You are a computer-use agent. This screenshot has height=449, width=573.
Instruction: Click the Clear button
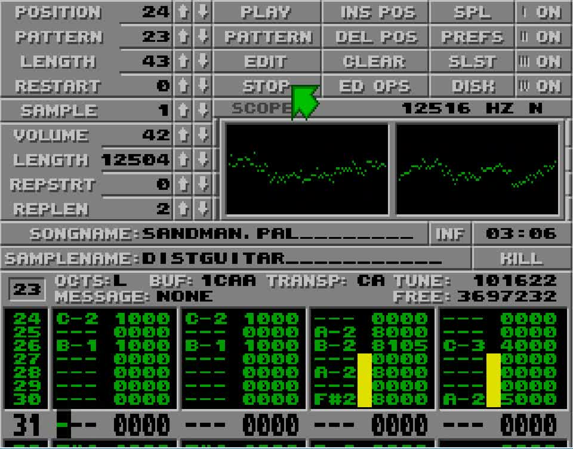point(375,61)
